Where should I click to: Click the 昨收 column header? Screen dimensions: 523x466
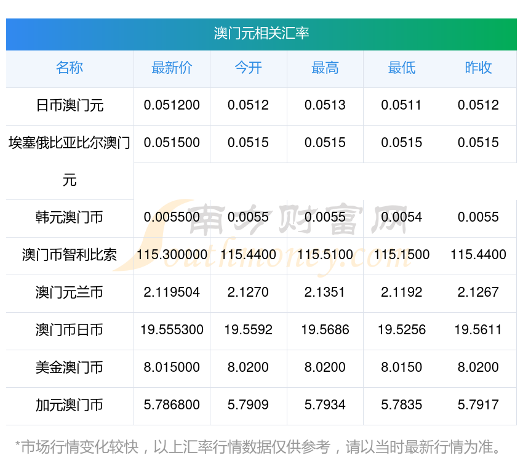click(x=478, y=68)
